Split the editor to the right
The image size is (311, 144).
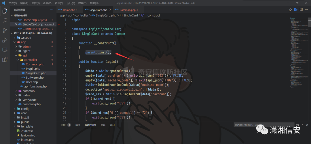point(301,10)
